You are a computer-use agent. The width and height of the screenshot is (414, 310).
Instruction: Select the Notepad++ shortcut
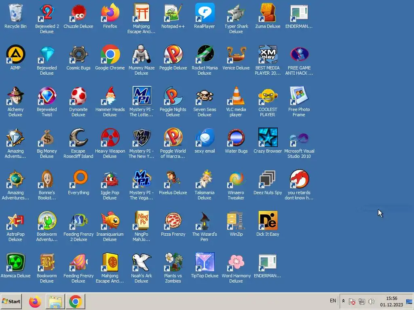(173, 13)
